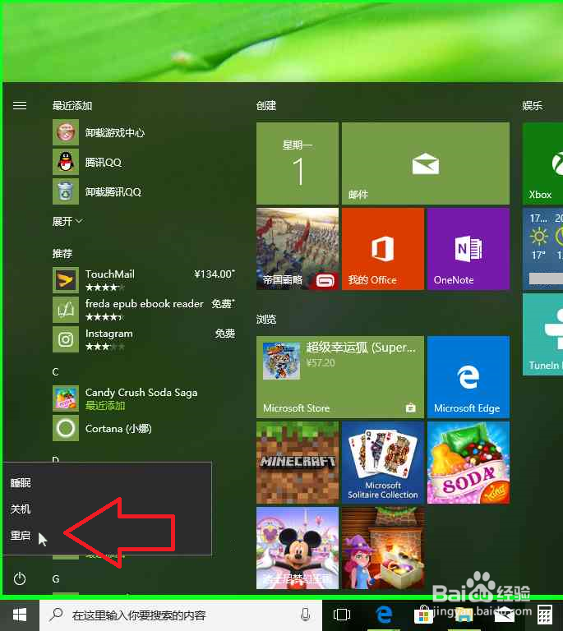Open Microsoft Solitaire Collection tile

pyautogui.click(x=383, y=463)
